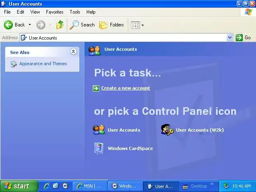Toggle the Folders pane
Image resolution: width=256 pixels, height=192 pixels.
tap(112, 25)
